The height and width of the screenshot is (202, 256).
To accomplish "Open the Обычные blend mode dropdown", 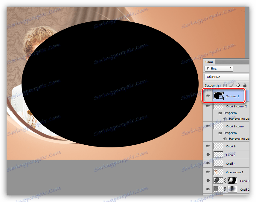I will click(x=227, y=77).
